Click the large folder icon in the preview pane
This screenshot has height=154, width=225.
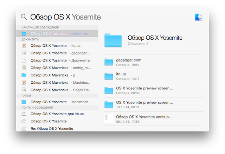tap(113, 40)
